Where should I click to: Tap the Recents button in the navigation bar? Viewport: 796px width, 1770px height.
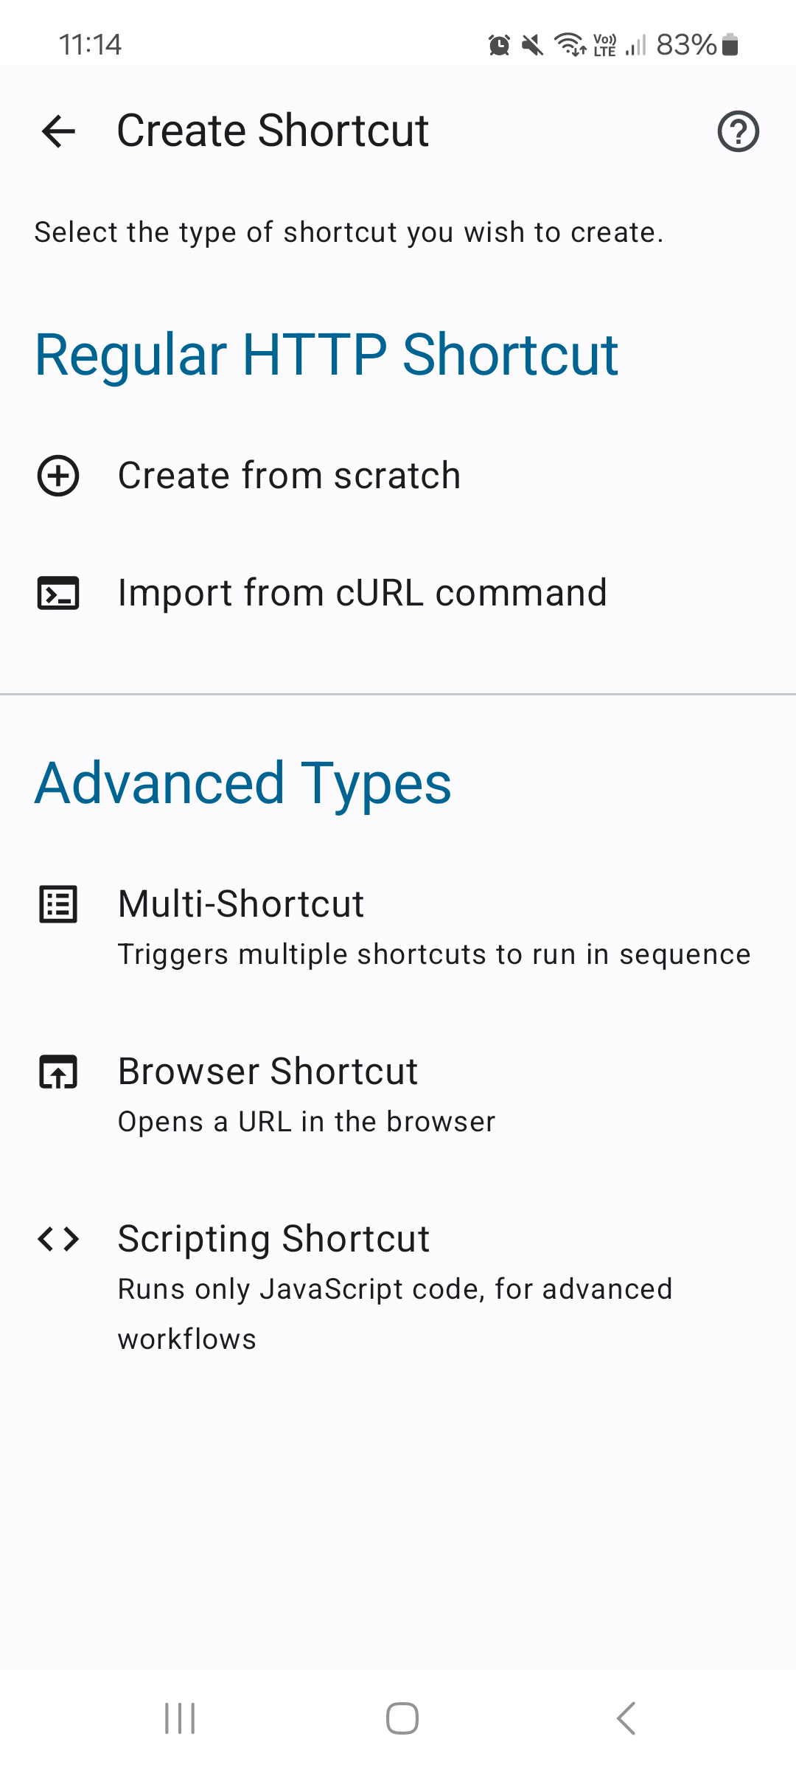tap(179, 1716)
